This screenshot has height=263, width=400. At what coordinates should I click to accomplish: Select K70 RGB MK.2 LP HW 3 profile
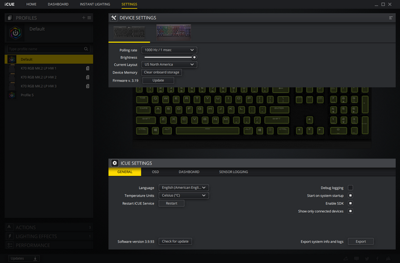click(x=49, y=86)
